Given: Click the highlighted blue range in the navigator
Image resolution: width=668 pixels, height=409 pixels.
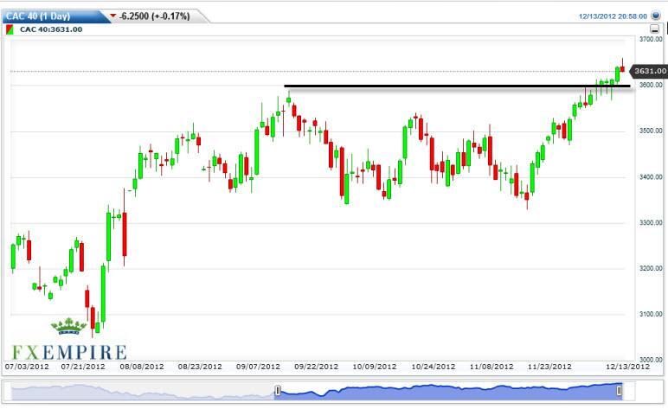Looking at the screenshot, I should coord(448,391).
